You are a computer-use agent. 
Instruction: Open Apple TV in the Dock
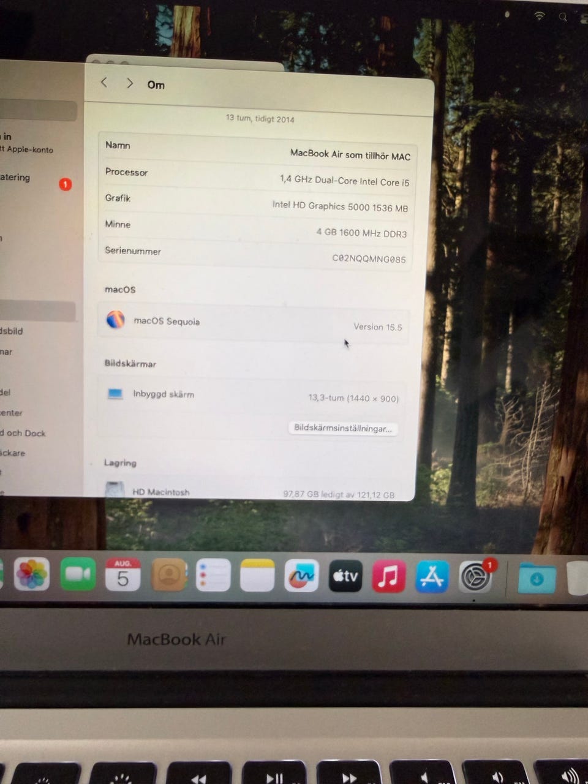[x=345, y=576]
